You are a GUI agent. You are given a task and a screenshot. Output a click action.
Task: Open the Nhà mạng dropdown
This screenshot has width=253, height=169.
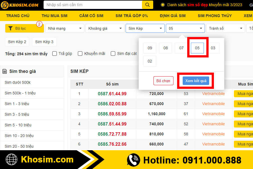(65, 28)
